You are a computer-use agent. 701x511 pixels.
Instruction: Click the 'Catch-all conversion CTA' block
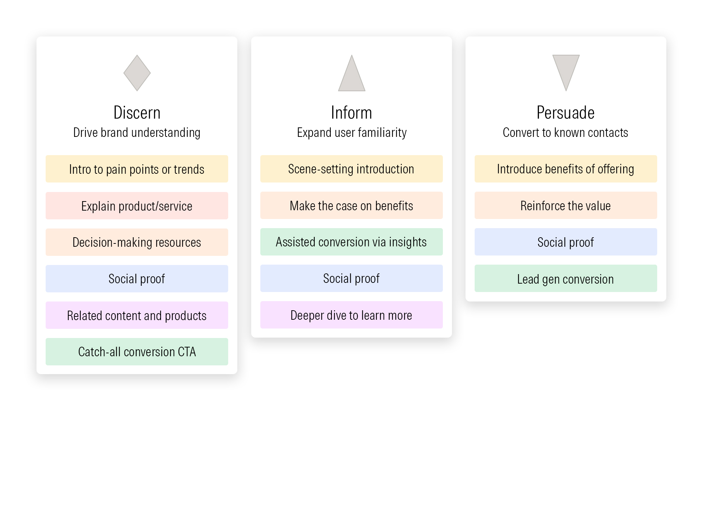(x=137, y=352)
